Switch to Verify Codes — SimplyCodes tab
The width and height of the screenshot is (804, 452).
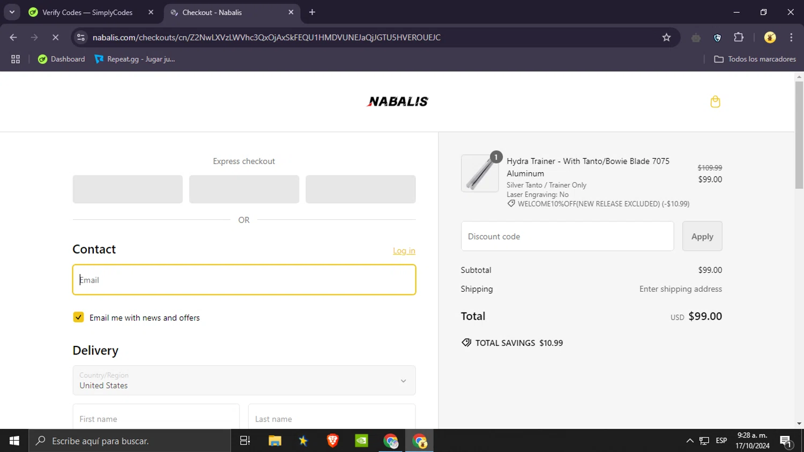coord(87,12)
